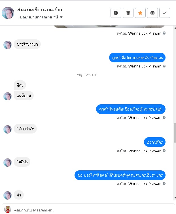This screenshot has height=214, width=176.
Task: Click help icon below ออกได้ค่ะ message
Action: [x=164, y=151]
